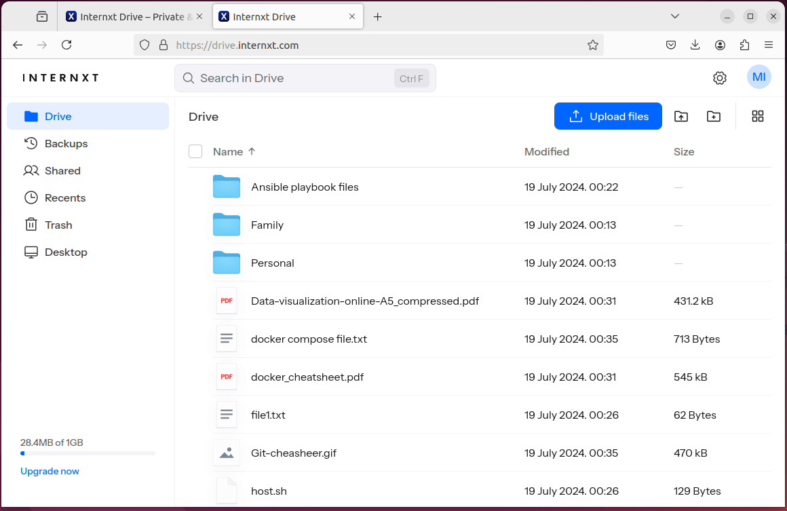Viewport: 787px width, 511px height.
Task: Select Desktop in the sidebar
Action: click(65, 252)
